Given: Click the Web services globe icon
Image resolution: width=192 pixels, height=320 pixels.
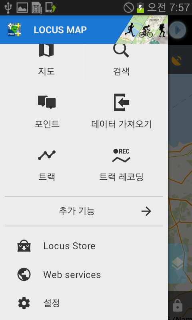Looking at the screenshot, I should [x=24, y=274].
